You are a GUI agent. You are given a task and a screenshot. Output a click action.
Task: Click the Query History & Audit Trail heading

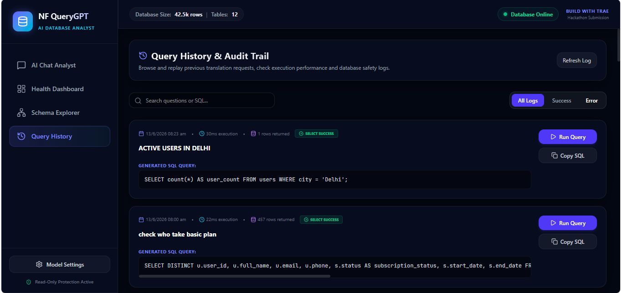(210, 56)
